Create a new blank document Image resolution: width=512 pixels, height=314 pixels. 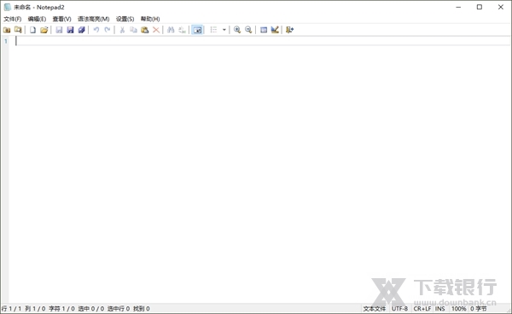[x=32, y=30]
